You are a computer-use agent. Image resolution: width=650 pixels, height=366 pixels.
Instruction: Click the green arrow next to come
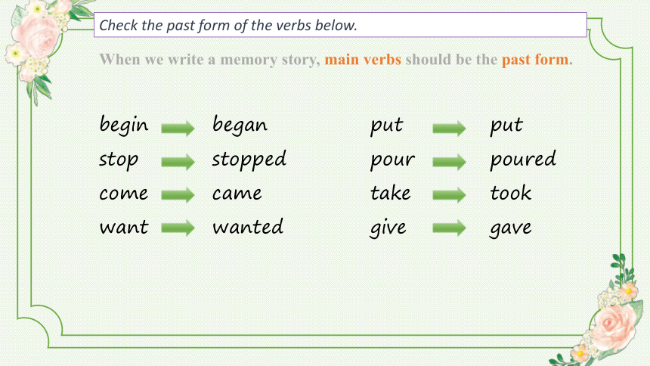click(178, 194)
